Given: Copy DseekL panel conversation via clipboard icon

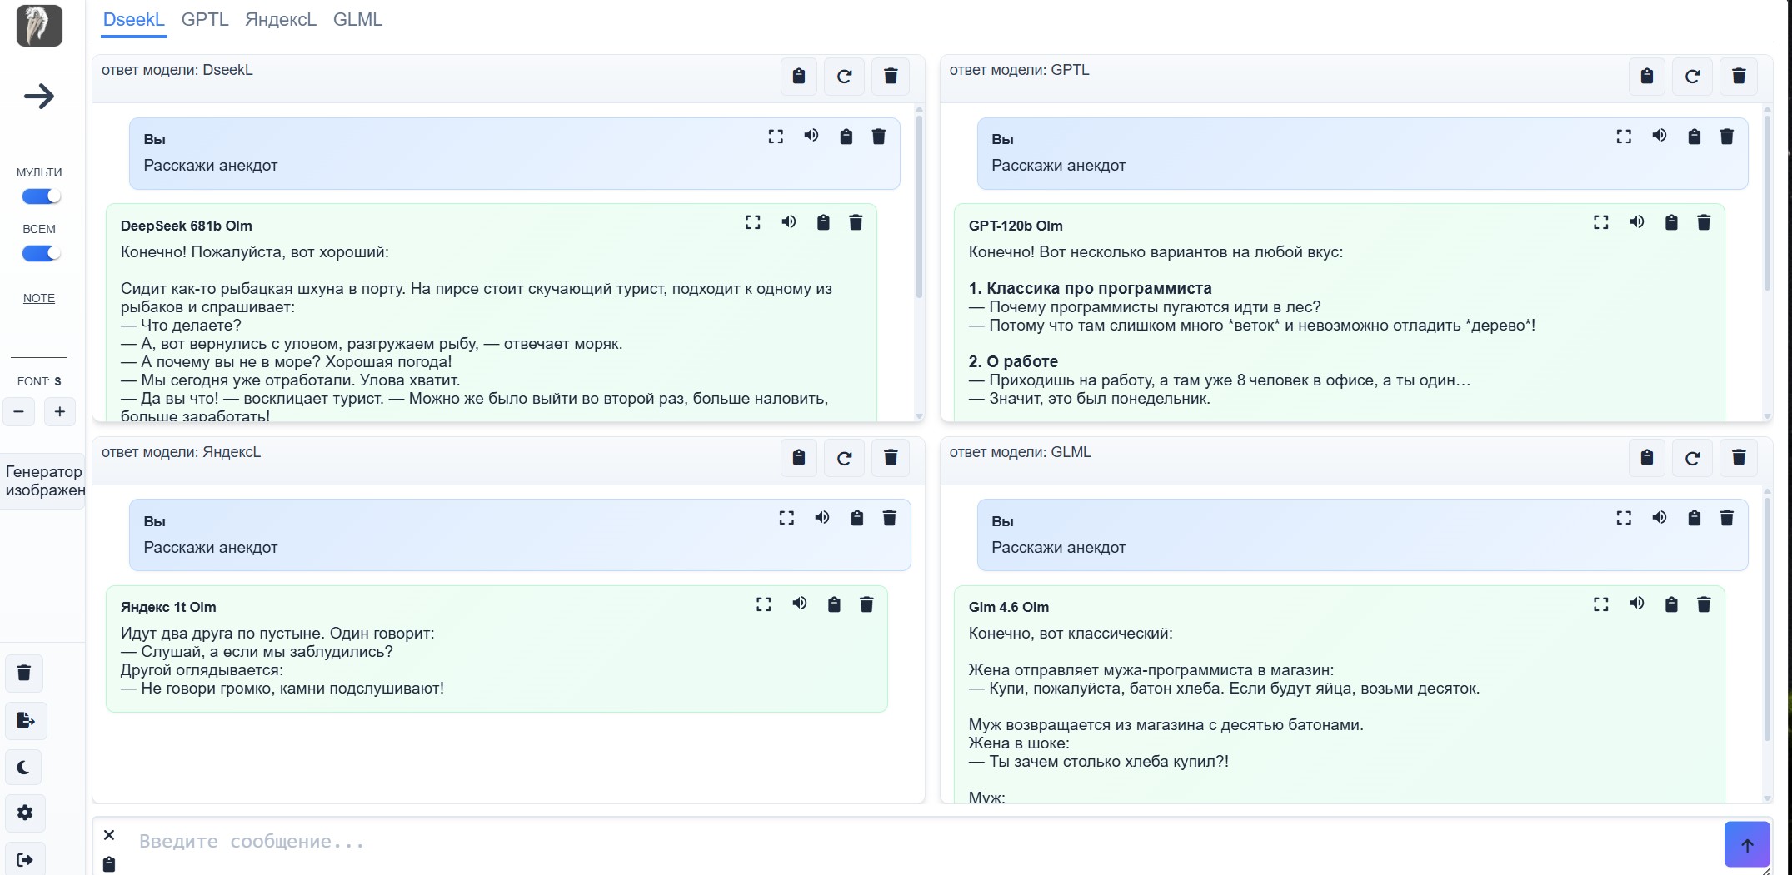Looking at the screenshot, I should point(799,77).
